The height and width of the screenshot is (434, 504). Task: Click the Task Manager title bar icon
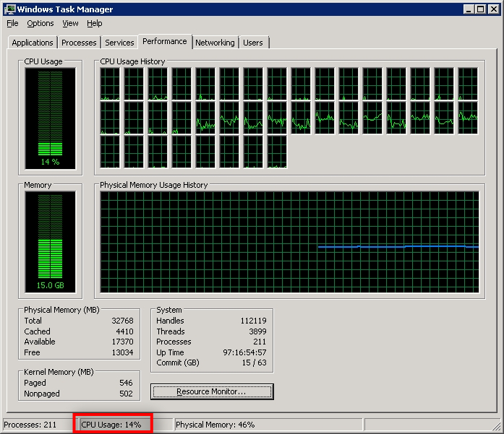point(10,9)
